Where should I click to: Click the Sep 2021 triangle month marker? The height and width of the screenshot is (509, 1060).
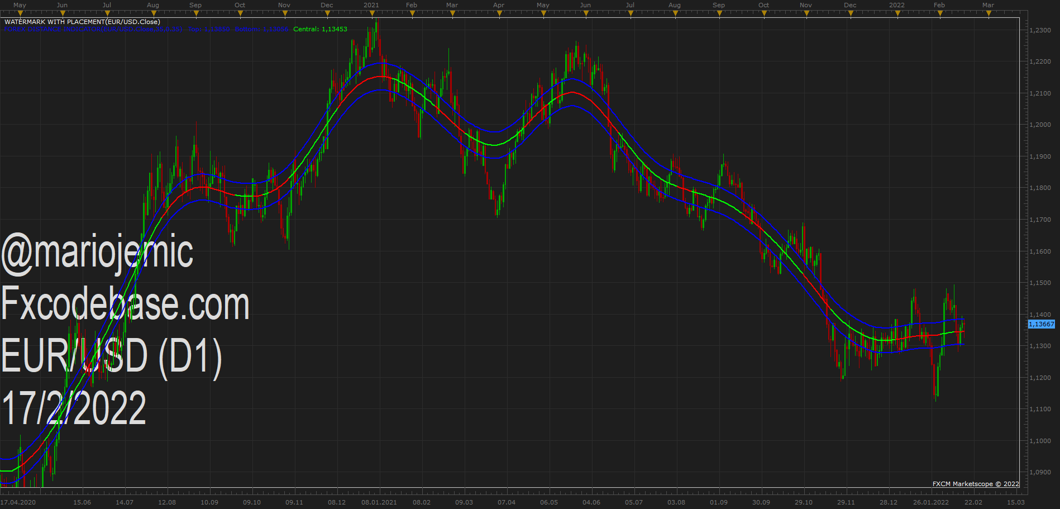(x=719, y=13)
